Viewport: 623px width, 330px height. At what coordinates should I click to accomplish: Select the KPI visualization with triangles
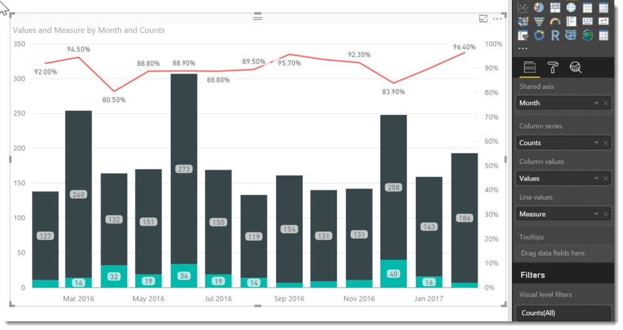coord(604,21)
